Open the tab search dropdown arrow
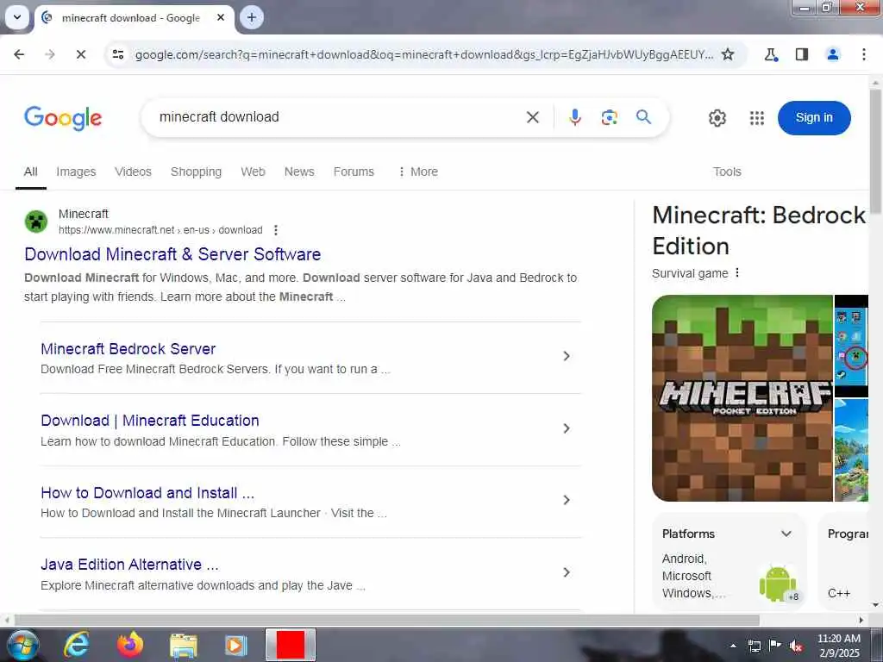 click(17, 17)
